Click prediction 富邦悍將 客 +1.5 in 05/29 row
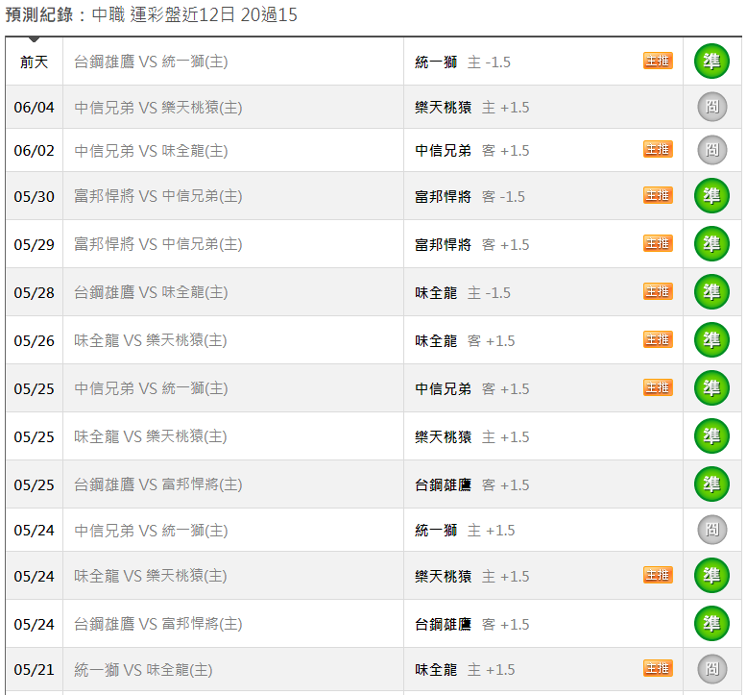The image size is (747, 695). [x=472, y=245]
